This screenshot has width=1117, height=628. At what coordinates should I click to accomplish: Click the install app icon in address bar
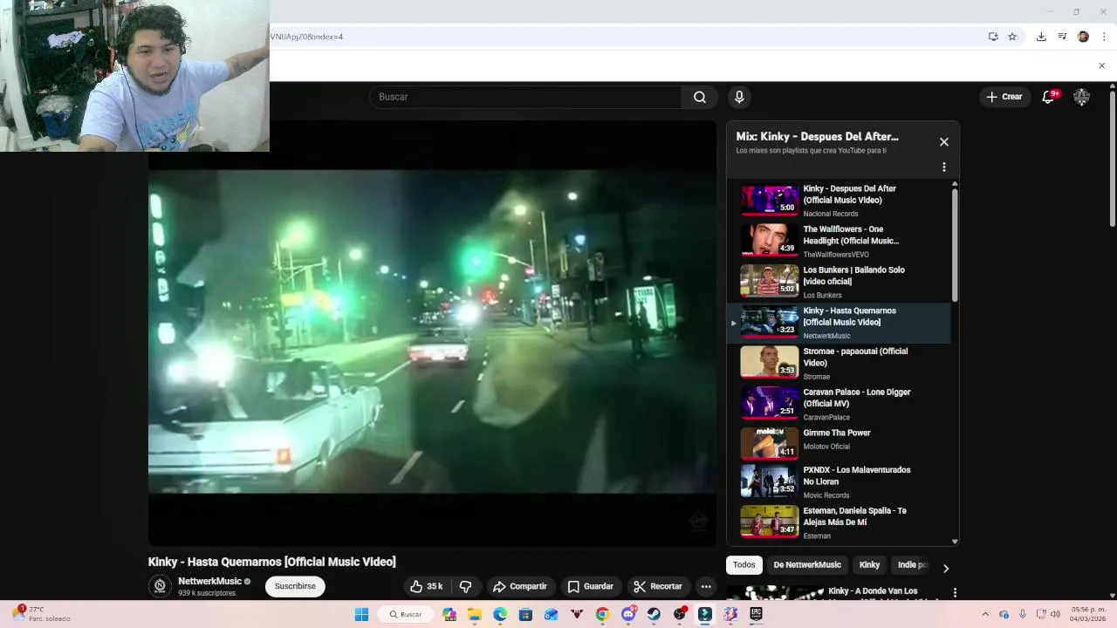click(x=993, y=37)
